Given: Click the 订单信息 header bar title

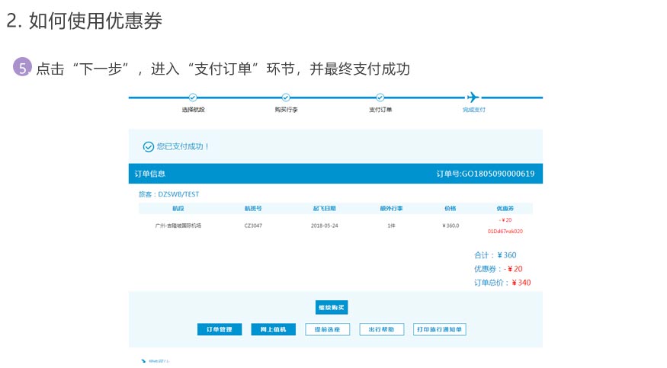Looking at the screenshot, I should click(150, 174).
